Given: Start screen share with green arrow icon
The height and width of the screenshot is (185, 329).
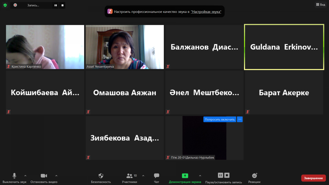Looking at the screenshot, I should tap(185, 176).
